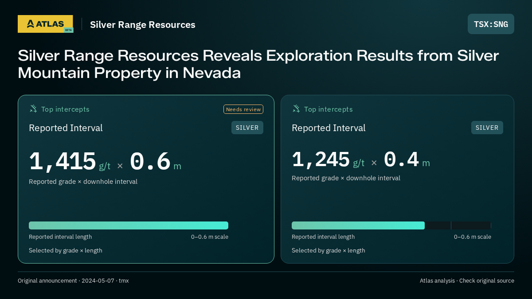Click the partial interval bar under 1,245 g/t

[x=358, y=225]
